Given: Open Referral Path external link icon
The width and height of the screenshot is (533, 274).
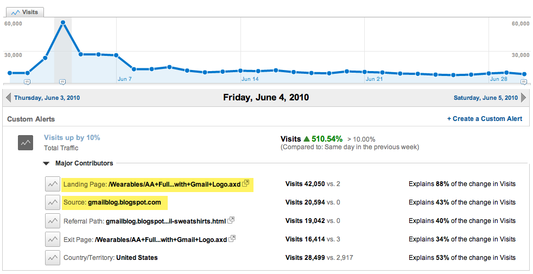Looking at the screenshot, I should coord(231,220).
